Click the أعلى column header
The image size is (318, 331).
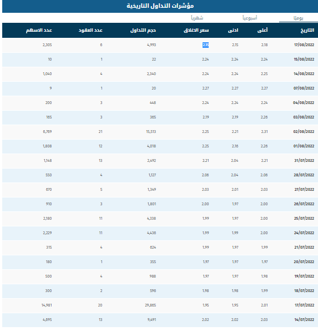[x=263, y=30]
